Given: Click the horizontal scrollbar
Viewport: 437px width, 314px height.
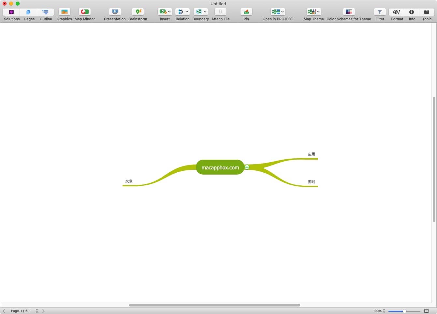Looking at the screenshot, I should click(214, 305).
